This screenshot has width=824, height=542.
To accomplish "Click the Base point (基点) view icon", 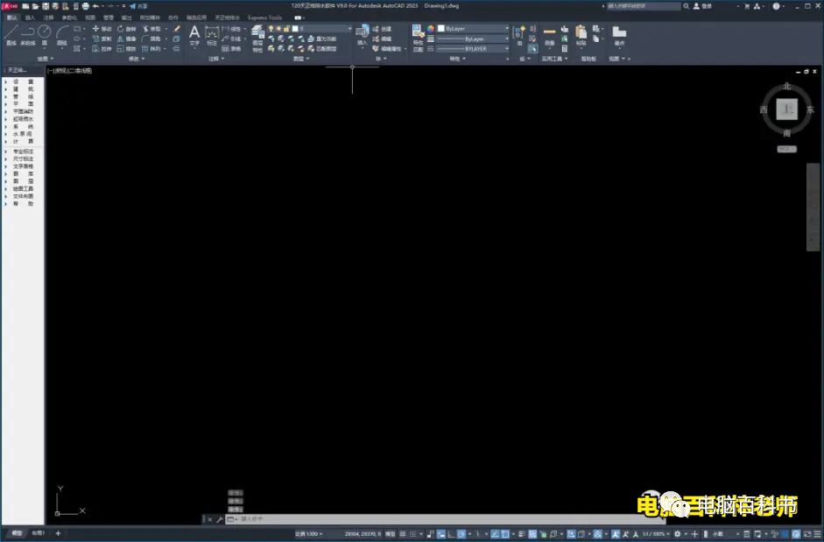I will (619, 35).
